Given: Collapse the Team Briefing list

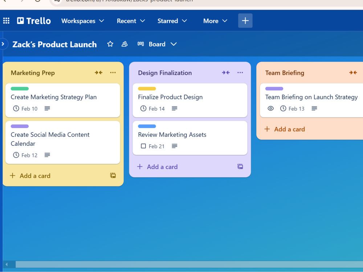Looking at the screenshot, I should click(353, 73).
